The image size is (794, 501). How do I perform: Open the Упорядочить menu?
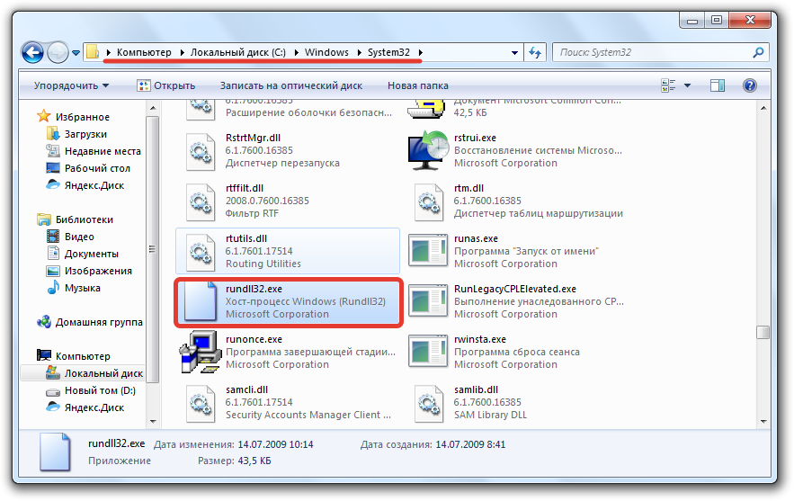(x=71, y=85)
